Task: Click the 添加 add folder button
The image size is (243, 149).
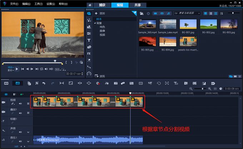Action: point(100,14)
